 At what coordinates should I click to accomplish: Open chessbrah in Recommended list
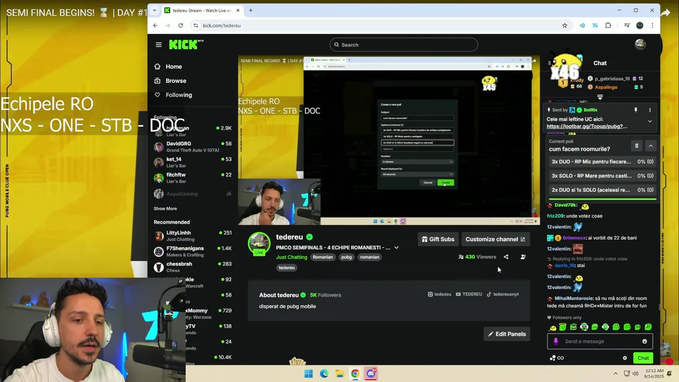193,267
